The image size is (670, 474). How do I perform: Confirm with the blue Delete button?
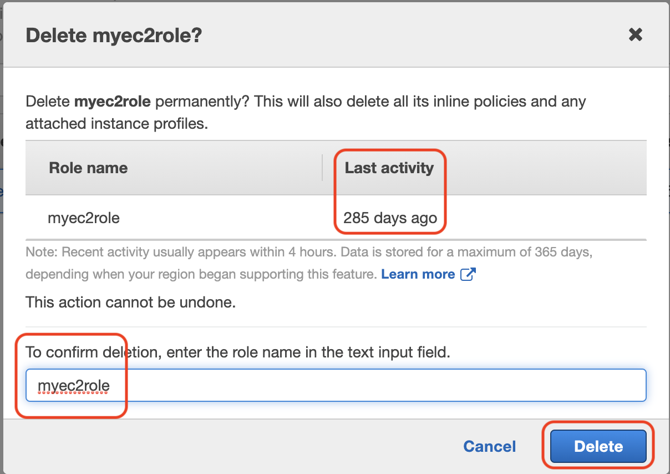click(x=598, y=446)
